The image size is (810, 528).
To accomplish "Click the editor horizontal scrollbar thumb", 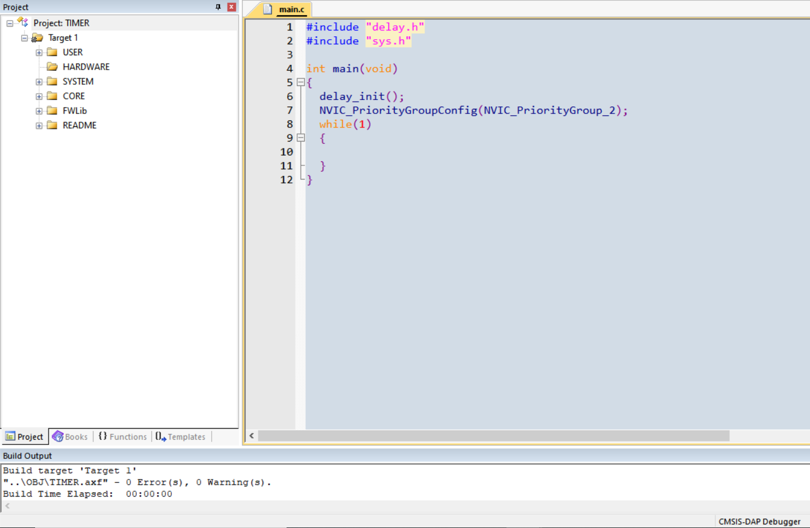I will point(494,436).
